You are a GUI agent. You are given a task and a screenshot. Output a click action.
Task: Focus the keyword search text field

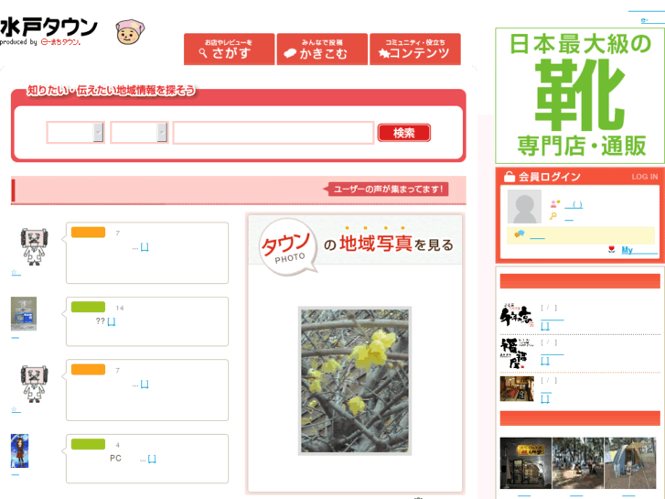[x=274, y=133]
